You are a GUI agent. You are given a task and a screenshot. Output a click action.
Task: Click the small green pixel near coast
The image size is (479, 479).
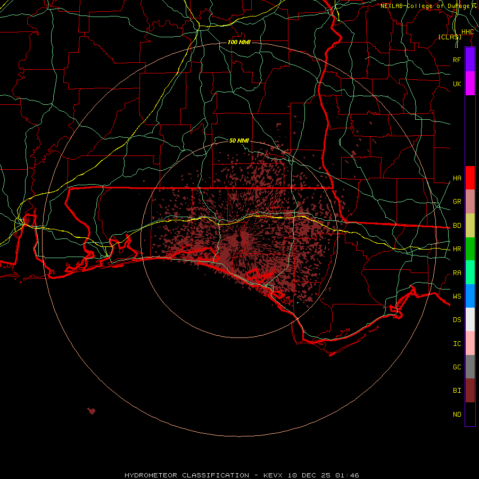click(298, 303)
